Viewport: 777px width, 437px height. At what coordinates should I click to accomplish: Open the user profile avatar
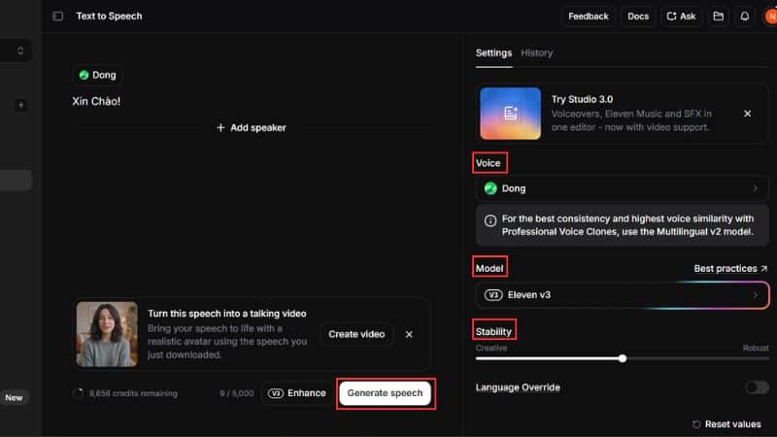770,17
